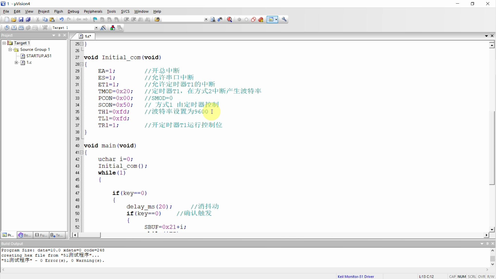Viewport: 496px width, 279px height.
Task: Insert a breakpoint with the red circle icon
Action: [239, 19]
